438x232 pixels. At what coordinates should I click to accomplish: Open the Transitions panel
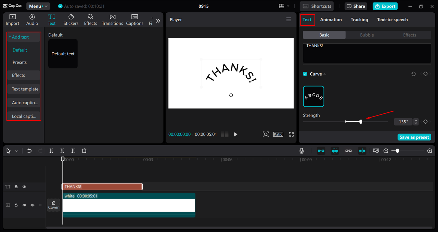[x=112, y=20]
